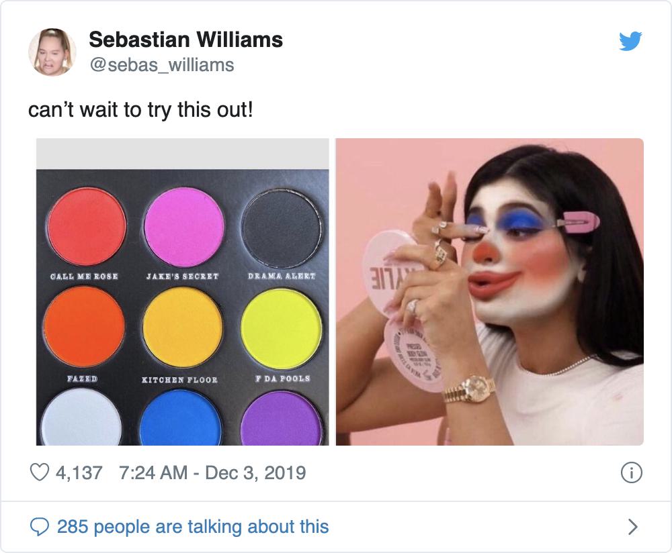Image resolution: width=672 pixels, height=553 pixels.
Task: Open Sebastian Williams' profile avatar
Action: tap(52, 52)
